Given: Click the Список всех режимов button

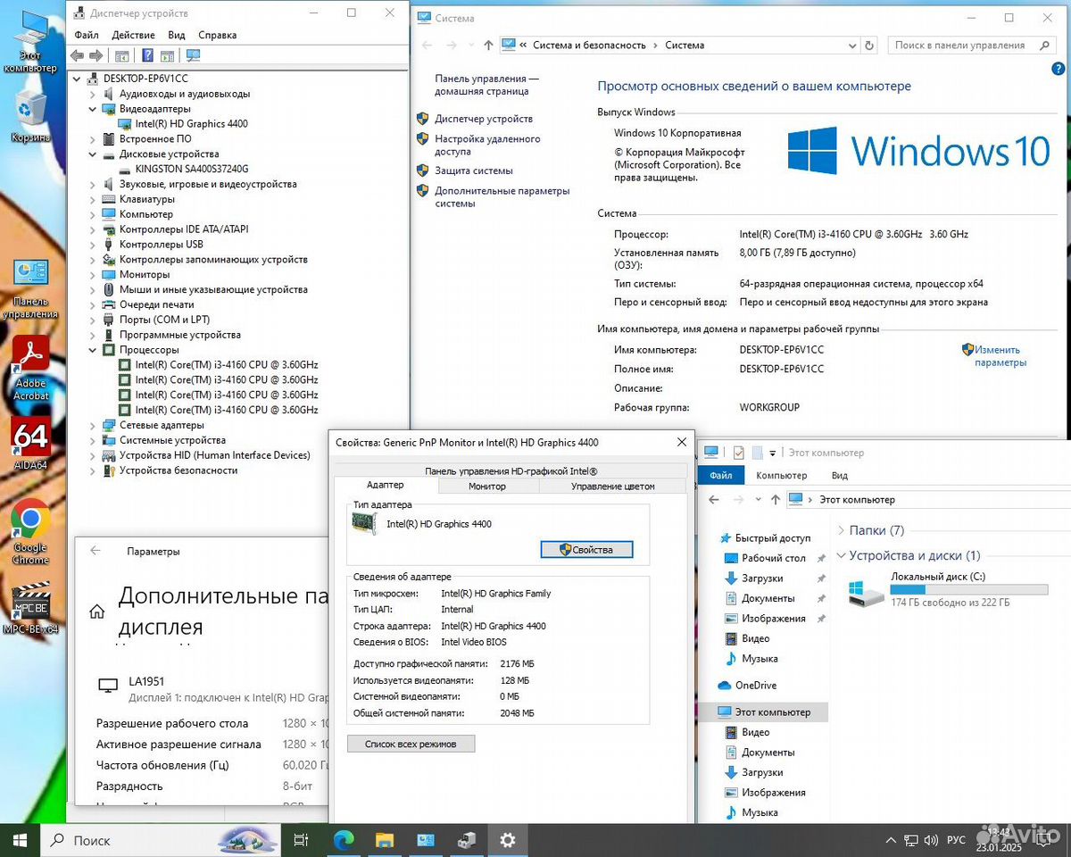Looking at the screenshot, I should [411, 744].
